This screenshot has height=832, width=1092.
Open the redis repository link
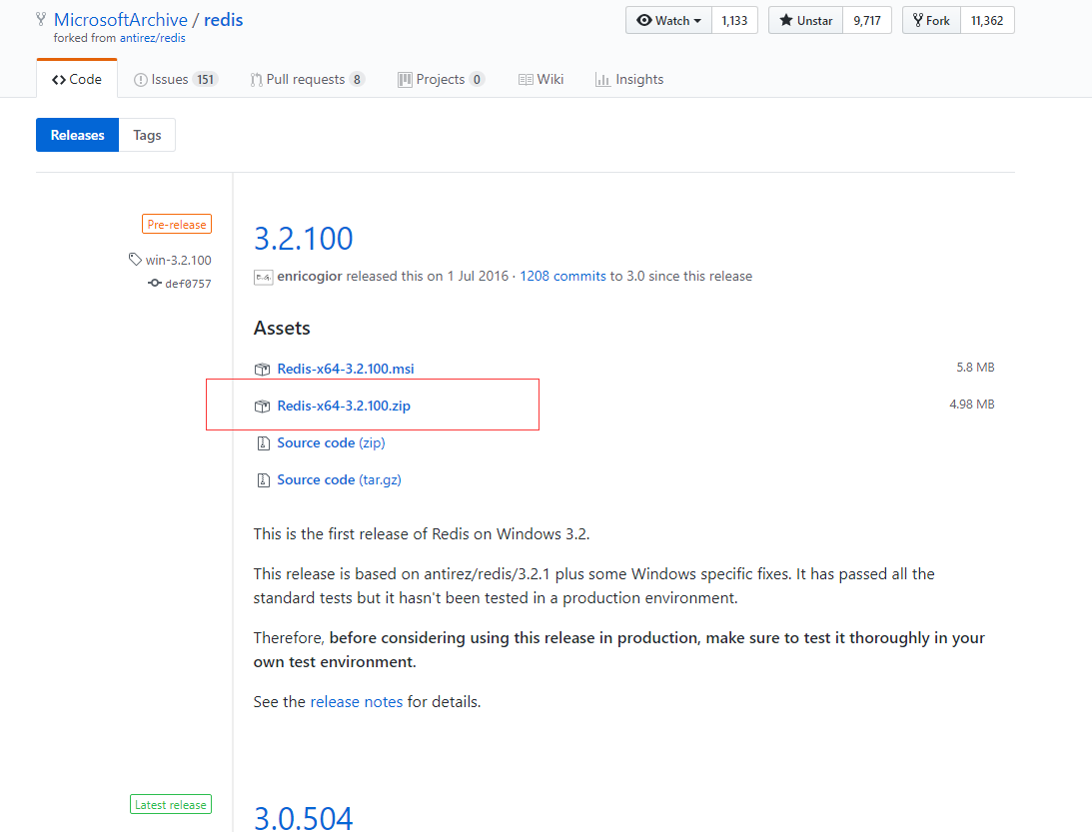(x=224, y=20)
